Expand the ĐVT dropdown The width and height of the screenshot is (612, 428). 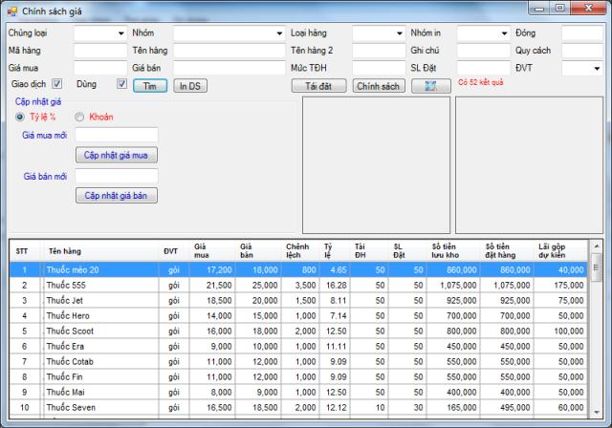597,69
